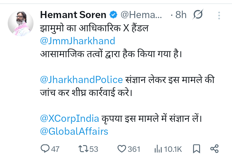Click the tweet's first line of Hindi text
This screenshot has height=158, width=232.
click(93, 28)
